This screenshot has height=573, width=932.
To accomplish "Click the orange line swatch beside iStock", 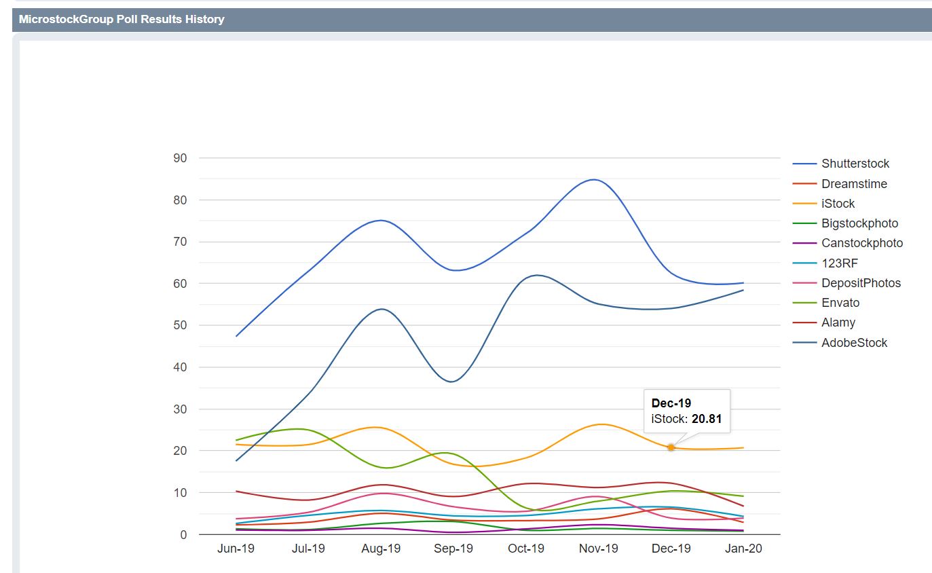I will pyautogui.click(x=804, y=204).
